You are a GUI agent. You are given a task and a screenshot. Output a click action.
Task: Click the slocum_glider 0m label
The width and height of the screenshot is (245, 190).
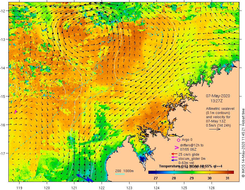[x=192, y=159]
